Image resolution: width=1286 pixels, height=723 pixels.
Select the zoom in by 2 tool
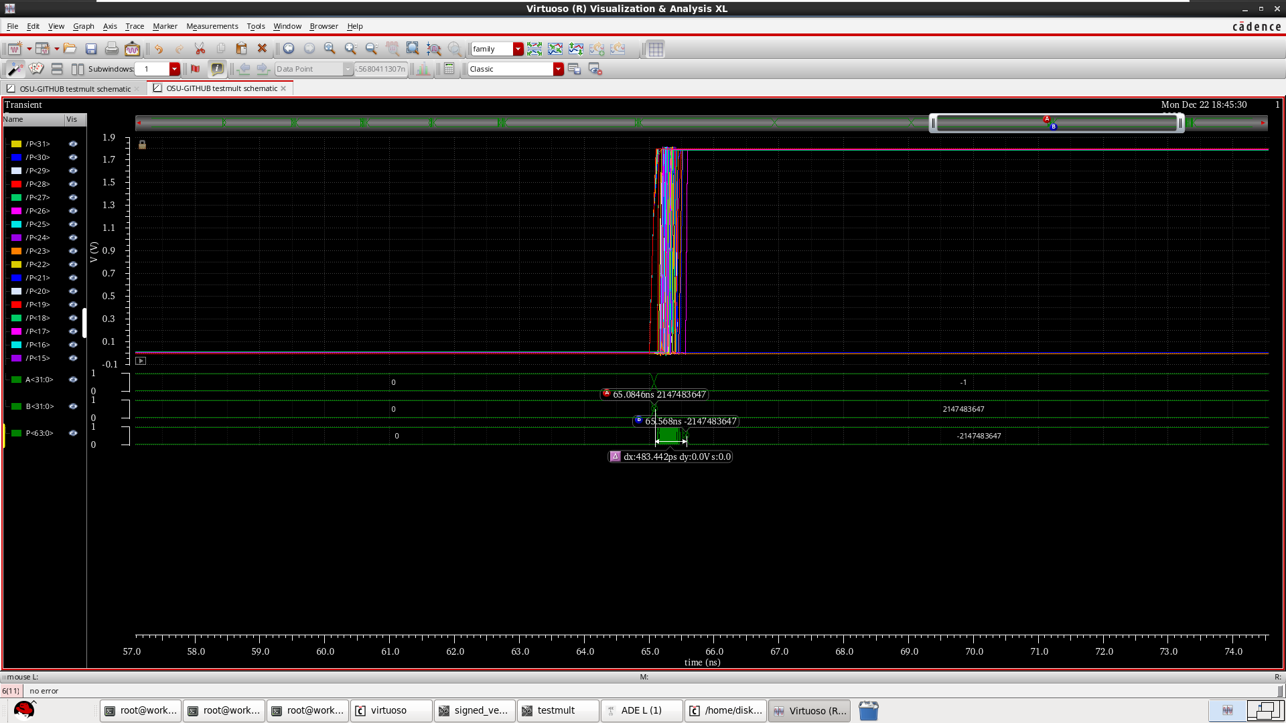click(350, 48)
